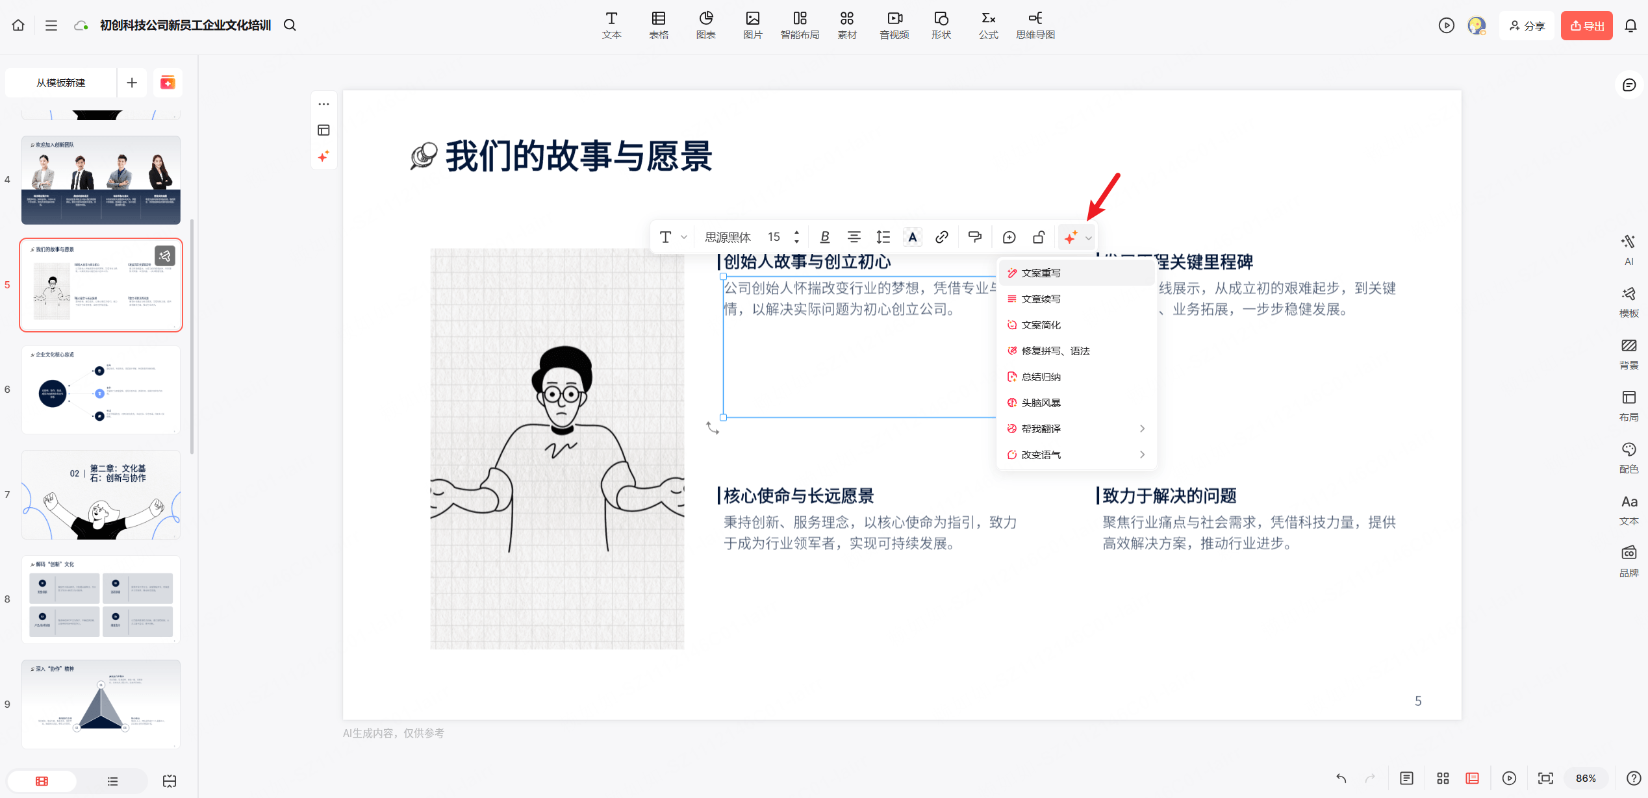Open the 智能布局 smart layout tool
This screenshot has width=1648, height=798.
coord(800,25)
